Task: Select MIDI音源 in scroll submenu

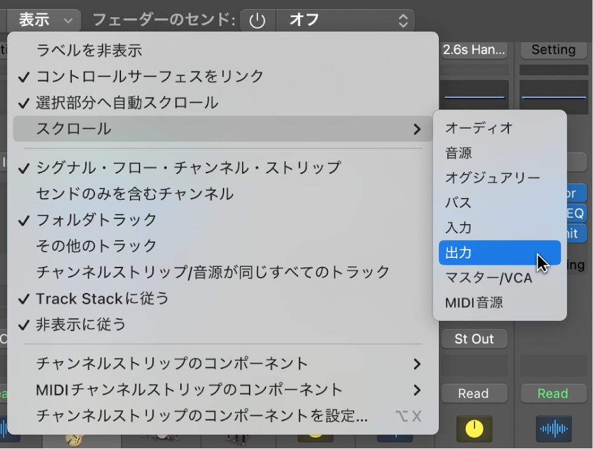Action: (499, 303)
